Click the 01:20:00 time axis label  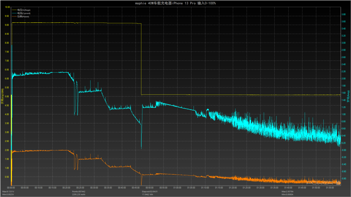pyautogui.click(x=233, y=188)
